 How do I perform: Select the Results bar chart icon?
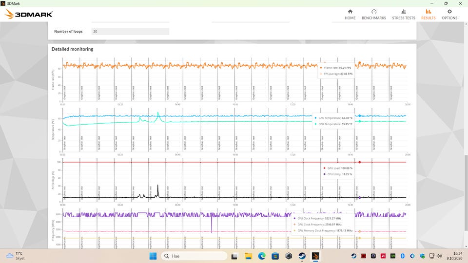click(429, 11)
